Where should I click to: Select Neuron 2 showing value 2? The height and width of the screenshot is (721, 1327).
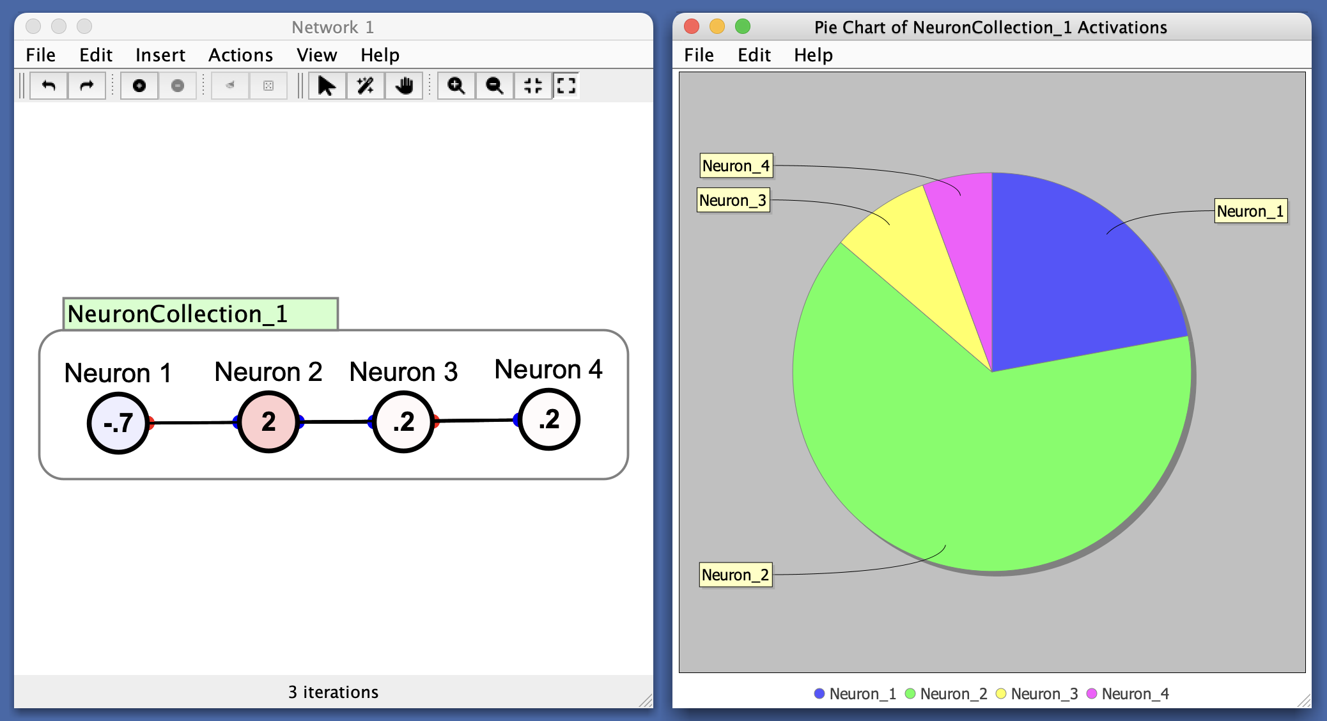268,422
